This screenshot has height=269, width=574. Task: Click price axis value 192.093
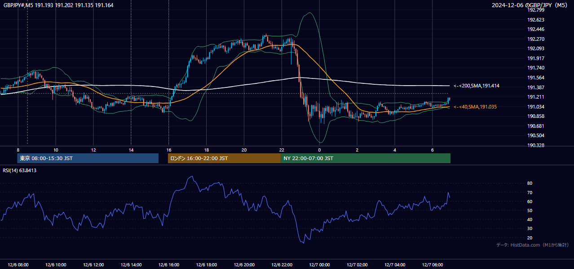(x=536, y=48)
